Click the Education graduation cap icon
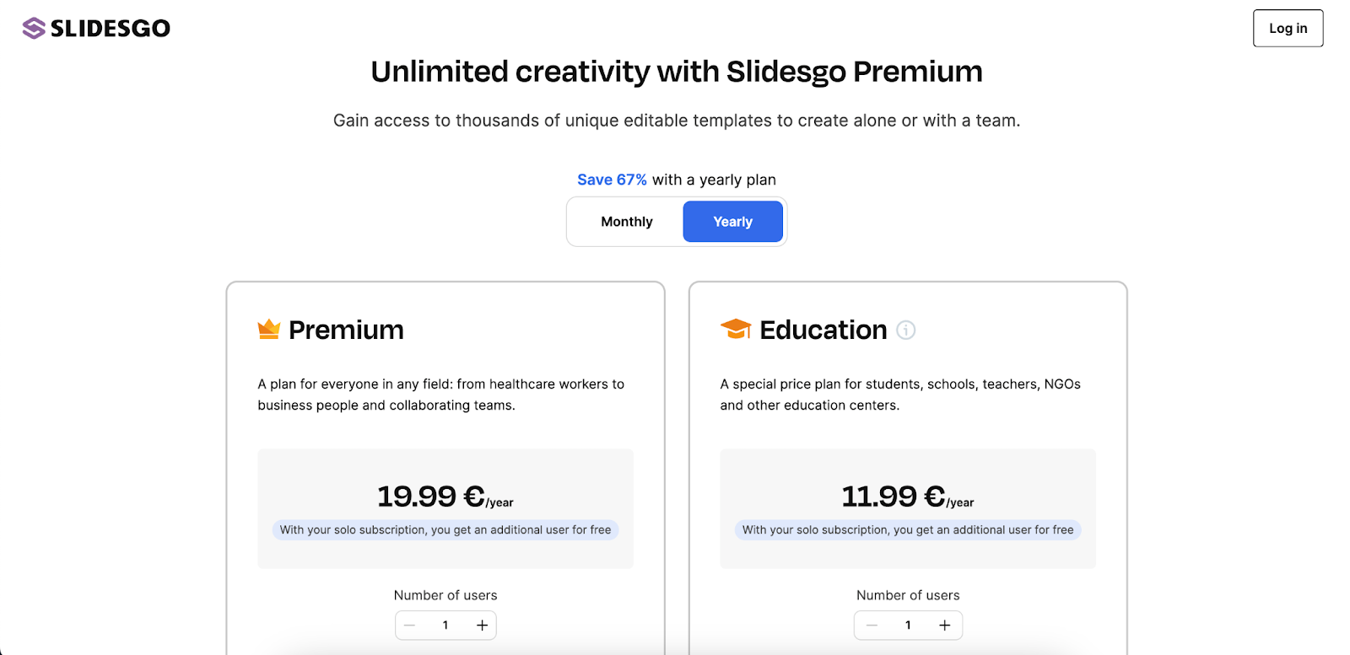The image size is (1350, 655). (736, 329)
